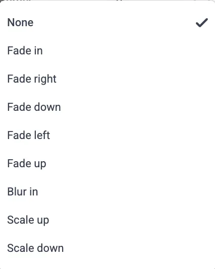Change selection to Scale up
Image resolution: width=215 pixels, height=269 pixels.
pos(107,220)
